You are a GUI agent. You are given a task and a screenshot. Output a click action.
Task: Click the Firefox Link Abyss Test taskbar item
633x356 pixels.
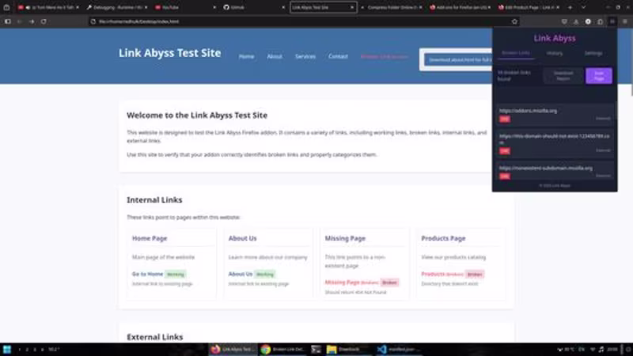pos(233,349)
